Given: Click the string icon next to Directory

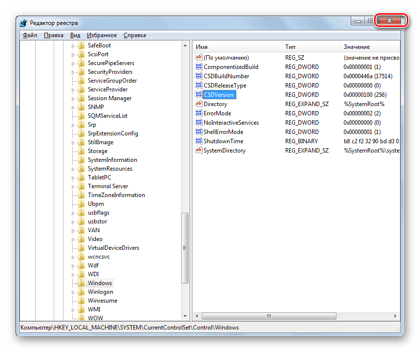Looking at the screenshot, I should click(x=198, y=104).
